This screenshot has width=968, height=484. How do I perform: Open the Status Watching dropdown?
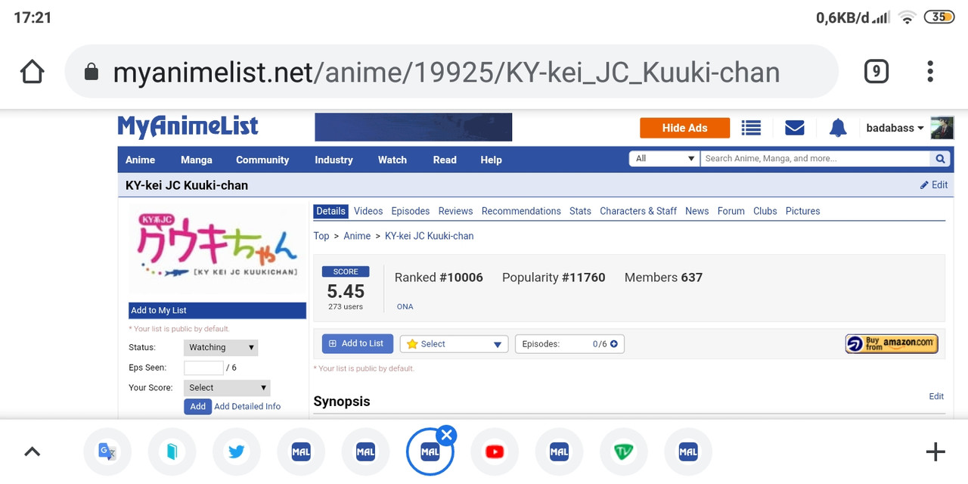coord(221,348)
